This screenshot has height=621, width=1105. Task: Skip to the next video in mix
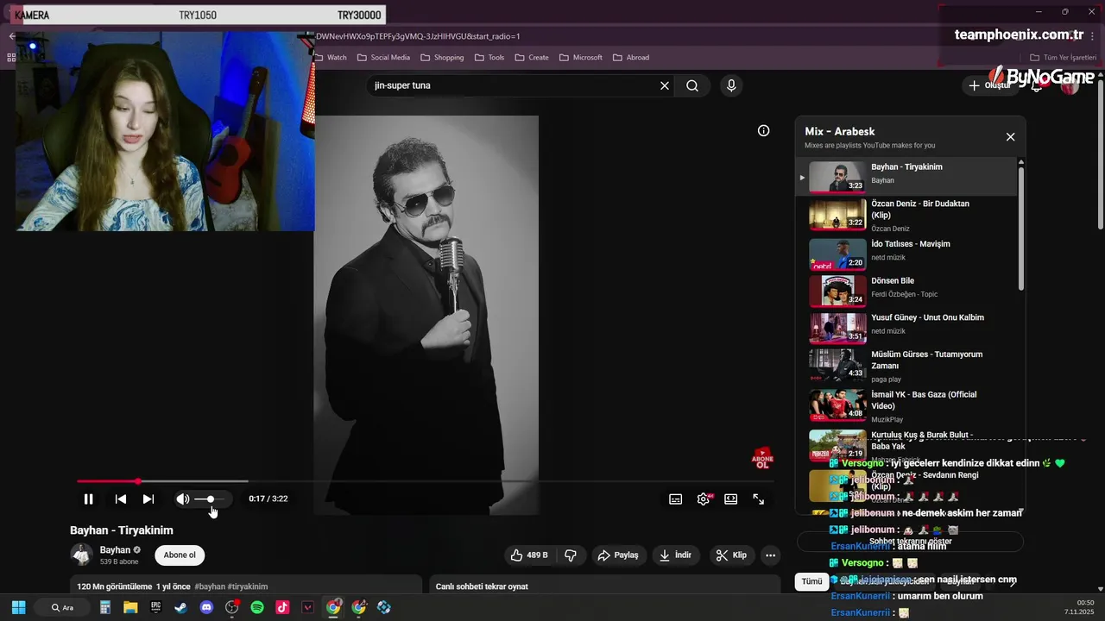pyautogui.click(x=148, y=499)
